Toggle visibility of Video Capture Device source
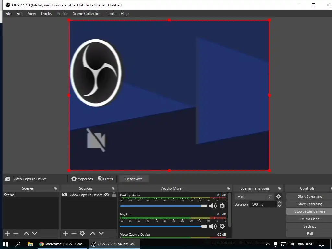Viewport: 332px width, 249px height. (x=107, y=195)
